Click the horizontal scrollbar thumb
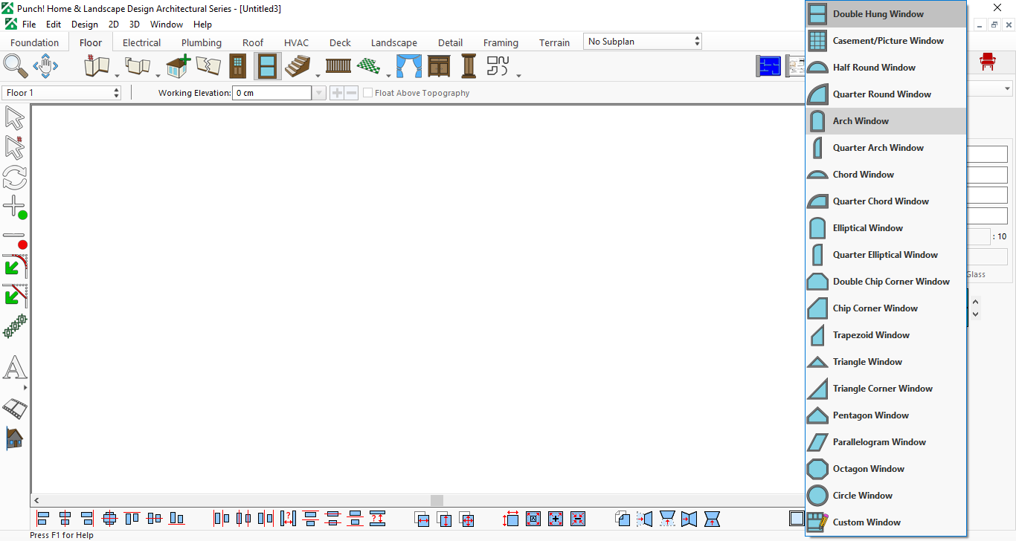 pos(437,501)
